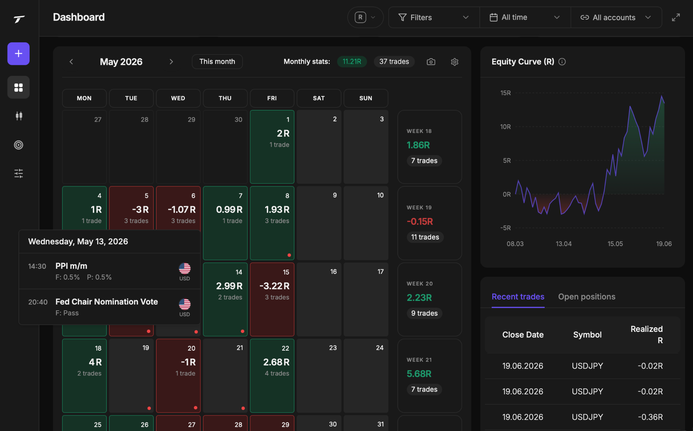Open calendar settings gear icon
The width and height of the screenshot is (693, 431).
(x=454, y=62)
